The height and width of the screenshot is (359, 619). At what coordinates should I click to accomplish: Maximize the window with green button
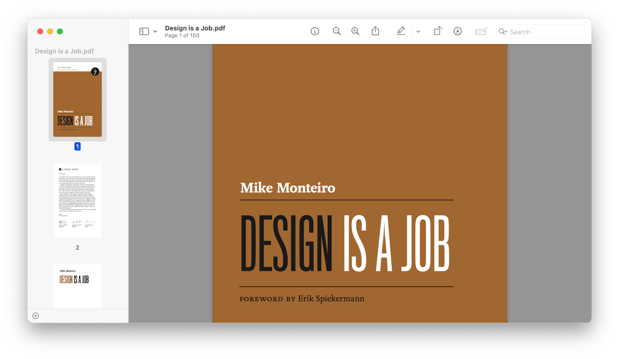tap(60, 31)
